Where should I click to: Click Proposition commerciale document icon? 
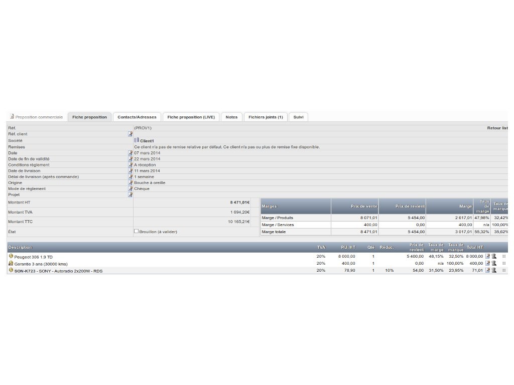coord(12,116)
